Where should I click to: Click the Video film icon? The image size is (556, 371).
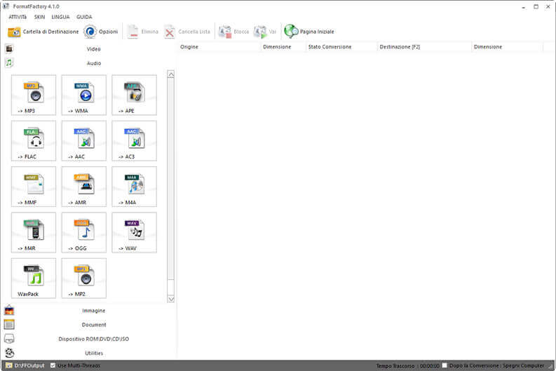9,48
